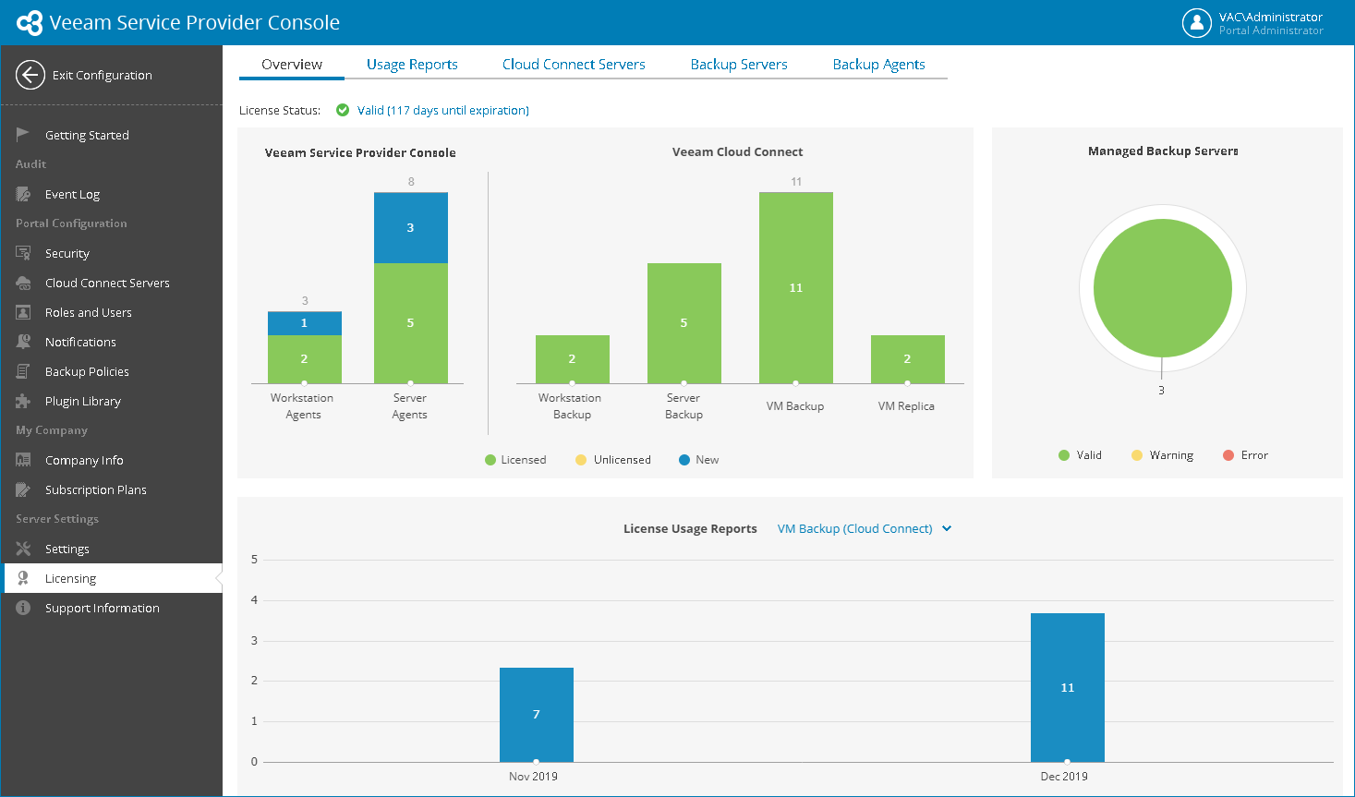Toggle the New legend item
This screenshot has width=1355, height=797.
click(x=699, y=460)
